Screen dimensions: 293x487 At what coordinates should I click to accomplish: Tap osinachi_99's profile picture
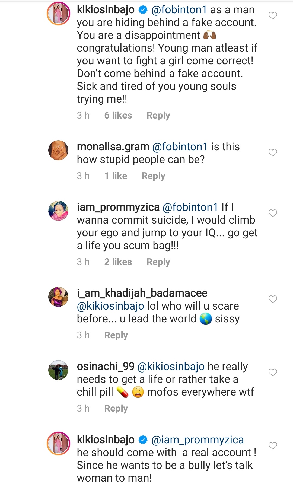pos(58,370)
